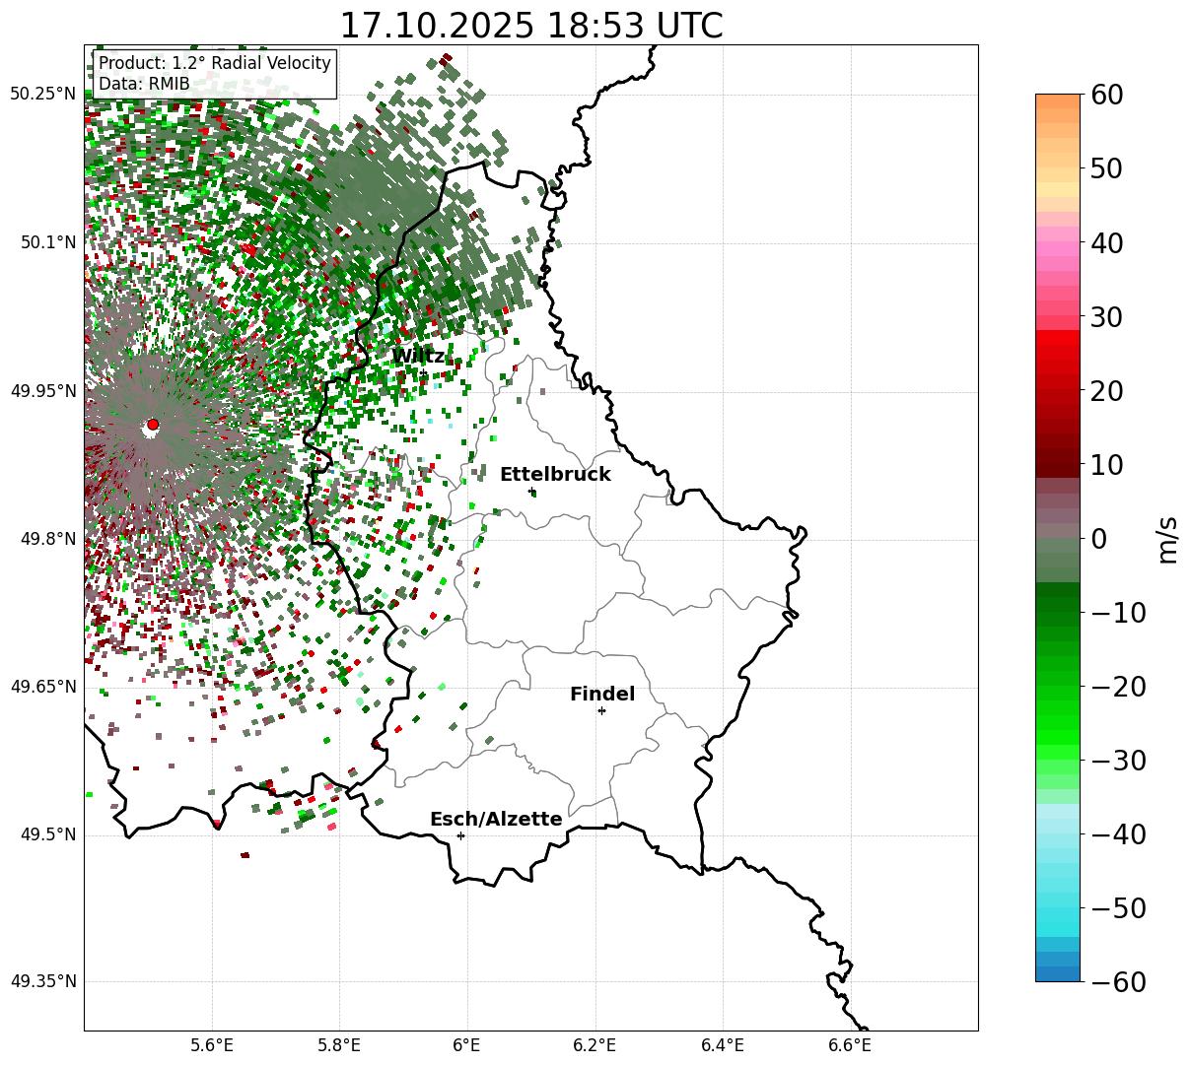Click the 49.95°N latitude label
1190x1065 pixels.
[x=42, y=391]
